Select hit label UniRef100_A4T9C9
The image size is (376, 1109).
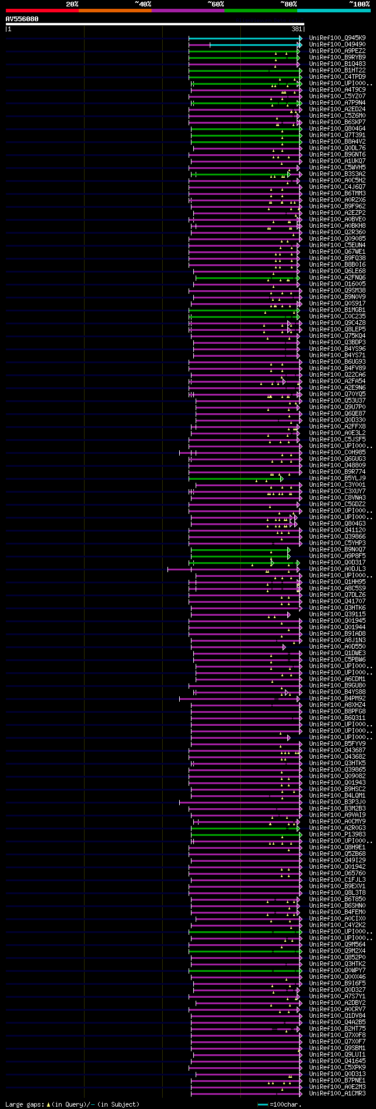point(337,89)
